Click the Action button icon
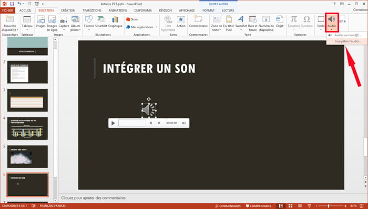Image resolution: width=368 pixels, height=209 pixels. click(x=181, y=22)
